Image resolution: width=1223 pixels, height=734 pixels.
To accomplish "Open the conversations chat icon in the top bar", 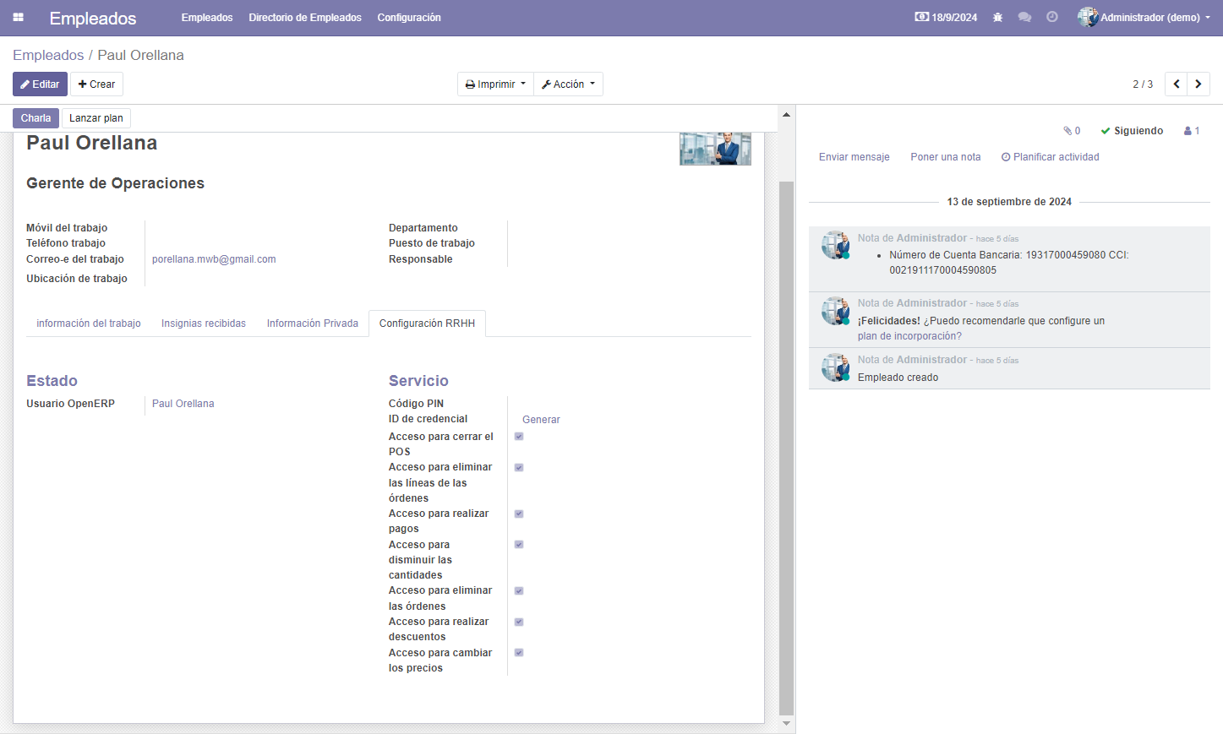I will coord(1024,17).
